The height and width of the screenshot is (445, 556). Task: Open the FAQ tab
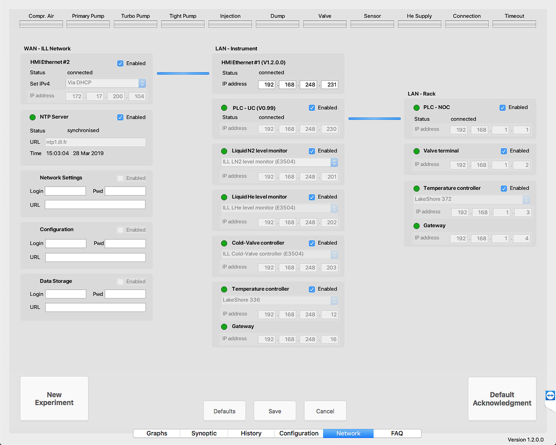[x=397, y=433]
